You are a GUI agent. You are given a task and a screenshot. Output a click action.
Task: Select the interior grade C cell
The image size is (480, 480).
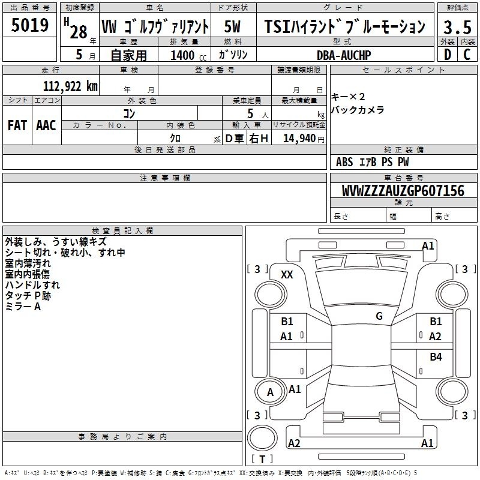pos(467,55)
